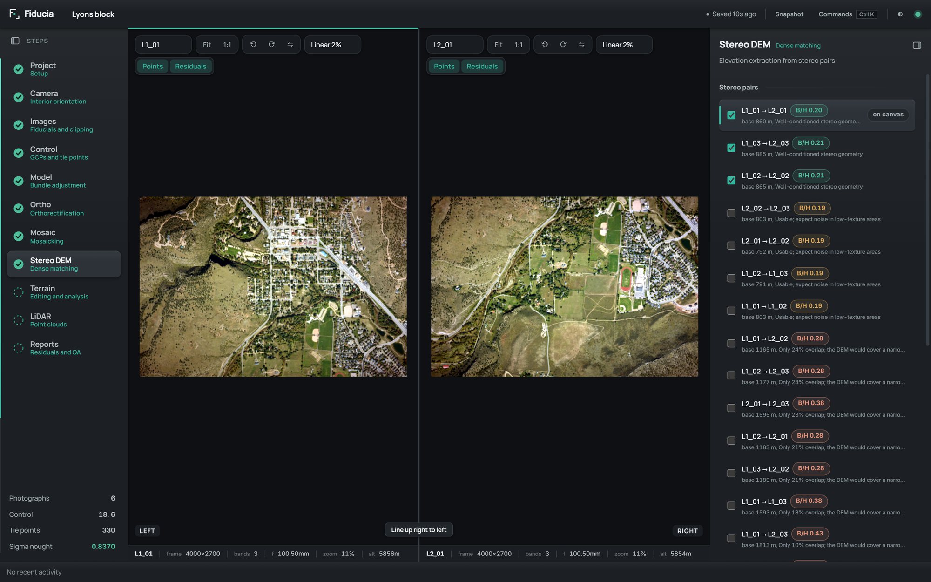This screenshot has width=931, height=582.
Task: Toggle the right panel layout icon
Action: (917, 45)
